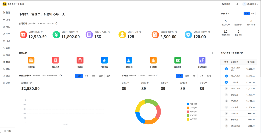
Task: Open the 常用入口 settings gear icon
Action: pos(213,53)
